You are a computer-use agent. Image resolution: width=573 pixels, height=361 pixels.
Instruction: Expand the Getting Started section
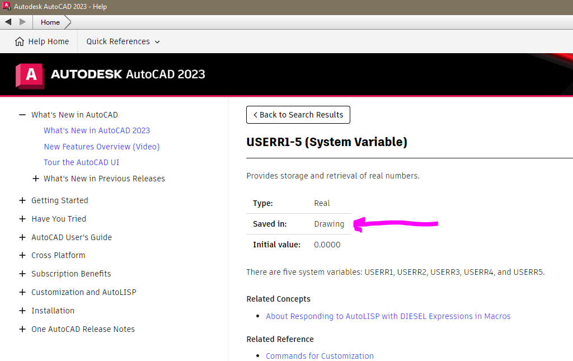(x=22, y=200)
